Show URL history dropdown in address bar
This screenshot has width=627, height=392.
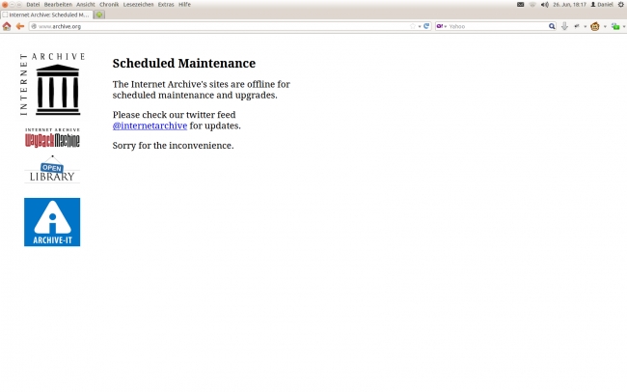click(x=420, y=27)
